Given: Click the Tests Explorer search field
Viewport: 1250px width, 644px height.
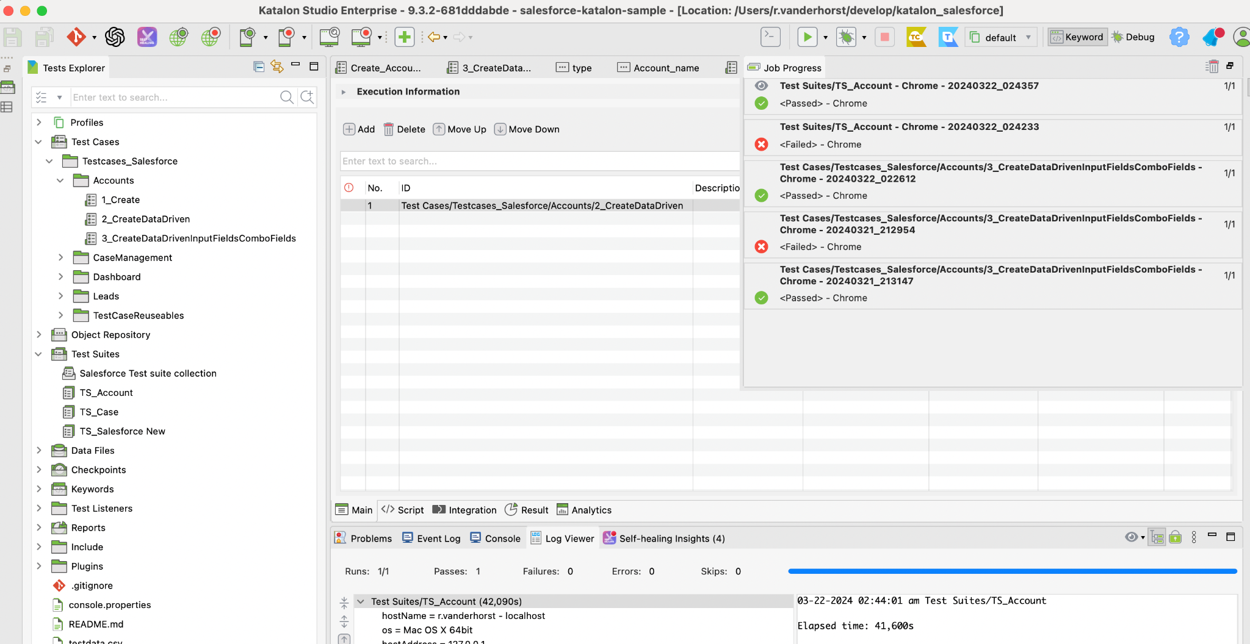Looking at the screenshot, I should [x=174, y=97].
